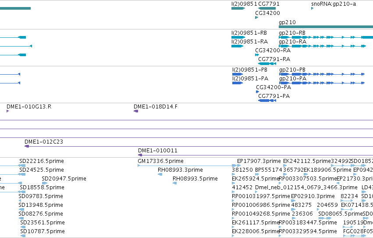Select the SD22216.5prime EST label
373x238 pixels.
click(x=42, y=161)
